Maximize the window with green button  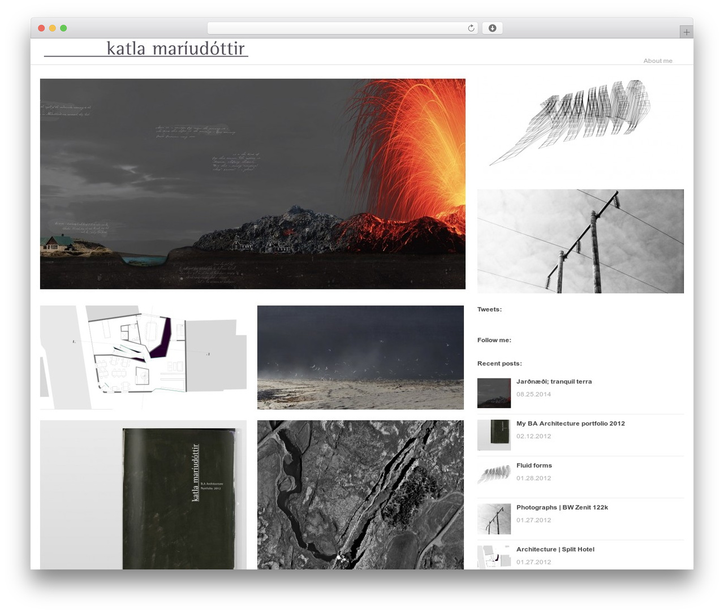63,28
